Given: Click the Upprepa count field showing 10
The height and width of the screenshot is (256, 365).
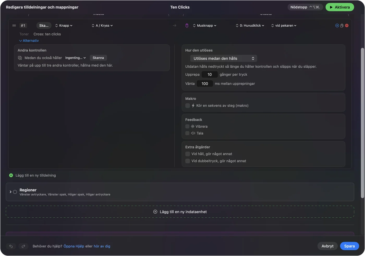Looking at the screenshot, I should pyautogui.click(x=210, y=75).
